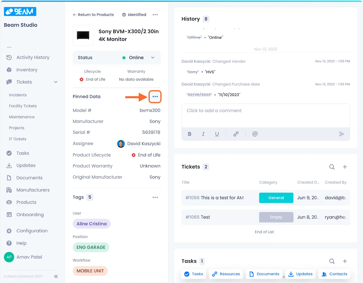The height and width of the screenshot is (283, 363).
Task: Send comment with paper plane icon
Action: pyautogui.click(x=342, y=134)
